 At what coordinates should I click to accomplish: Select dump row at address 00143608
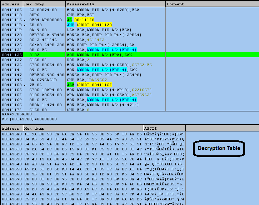pyautogui.click(x=93, y=144)
